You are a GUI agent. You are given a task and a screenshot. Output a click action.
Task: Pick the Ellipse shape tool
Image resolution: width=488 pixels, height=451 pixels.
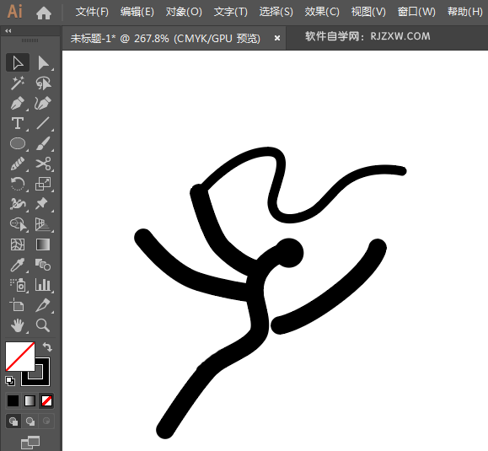[18, 143]
